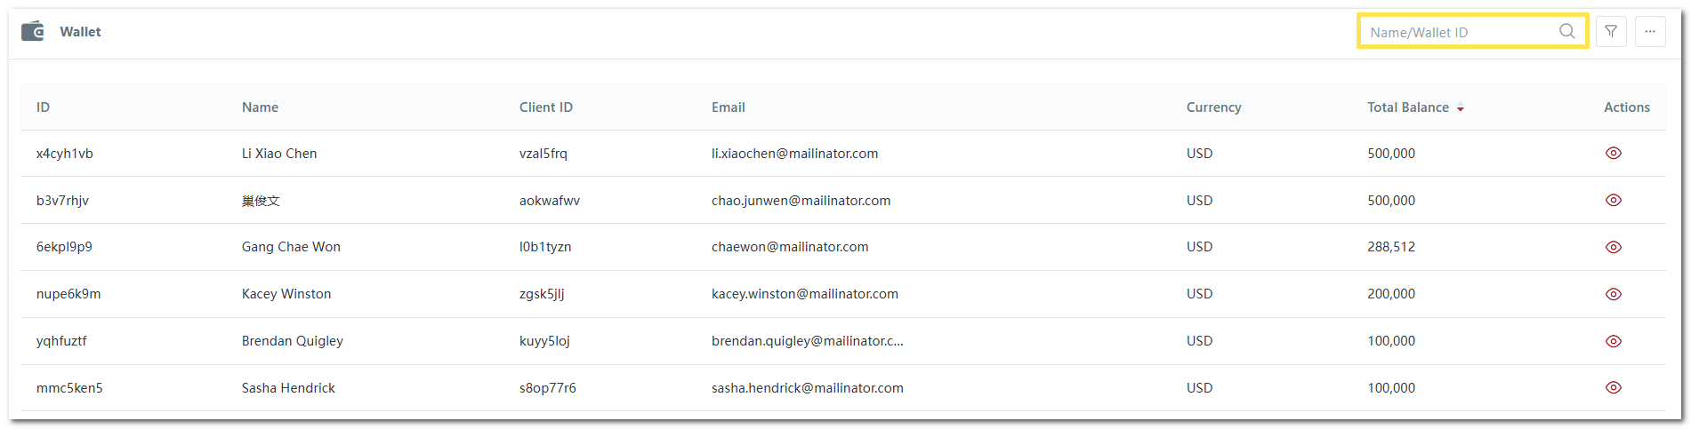This screenshot has height=429, width=1691.
Task: Click the search magnifier icon
Action: pyautogui.click(x=1566, y=32)
